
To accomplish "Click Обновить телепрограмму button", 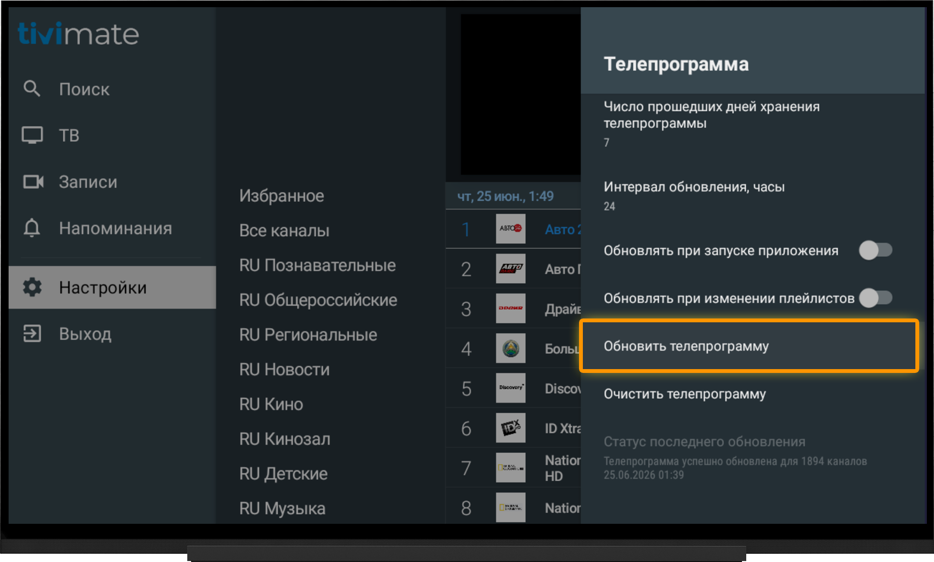I will pyautogui.click(x=749, y=346).
